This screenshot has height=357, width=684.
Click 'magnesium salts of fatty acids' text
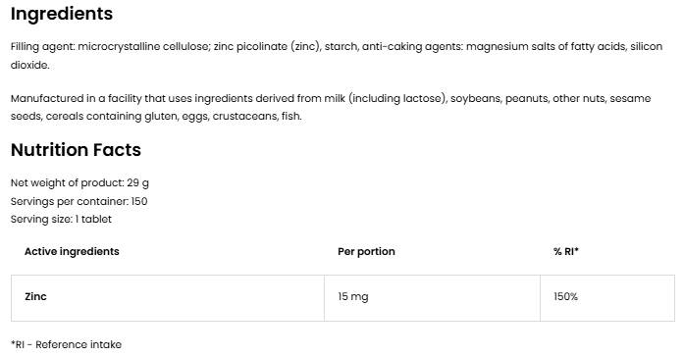coord(546,47)
